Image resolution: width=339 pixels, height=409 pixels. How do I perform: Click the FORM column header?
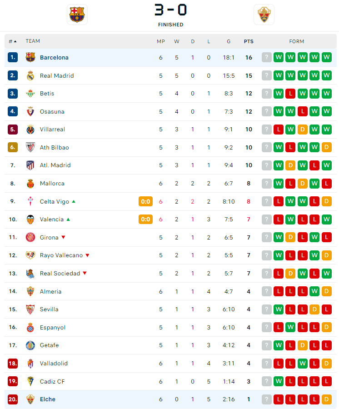tap(297, 41)
